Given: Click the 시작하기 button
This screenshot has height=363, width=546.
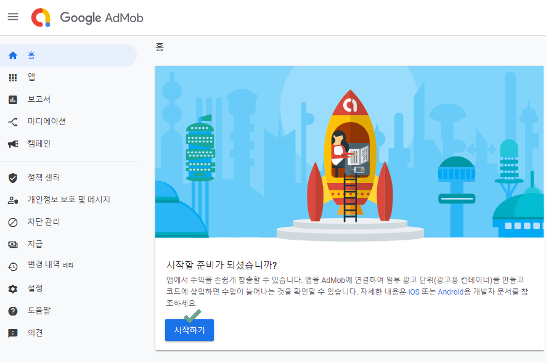Looking at the screenshot, I should click(x=189, y=330).
